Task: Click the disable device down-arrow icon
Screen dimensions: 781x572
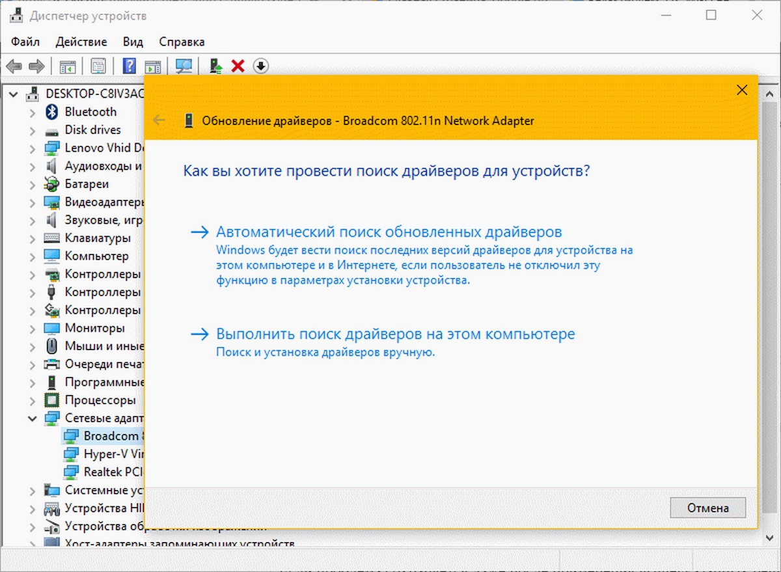Action: (x=261, y=66)
